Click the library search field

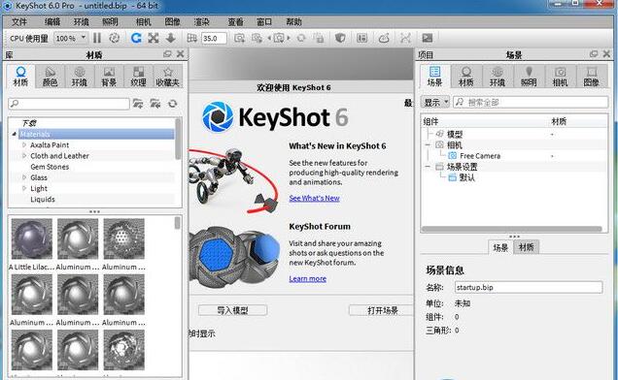(x=69, y=104)
